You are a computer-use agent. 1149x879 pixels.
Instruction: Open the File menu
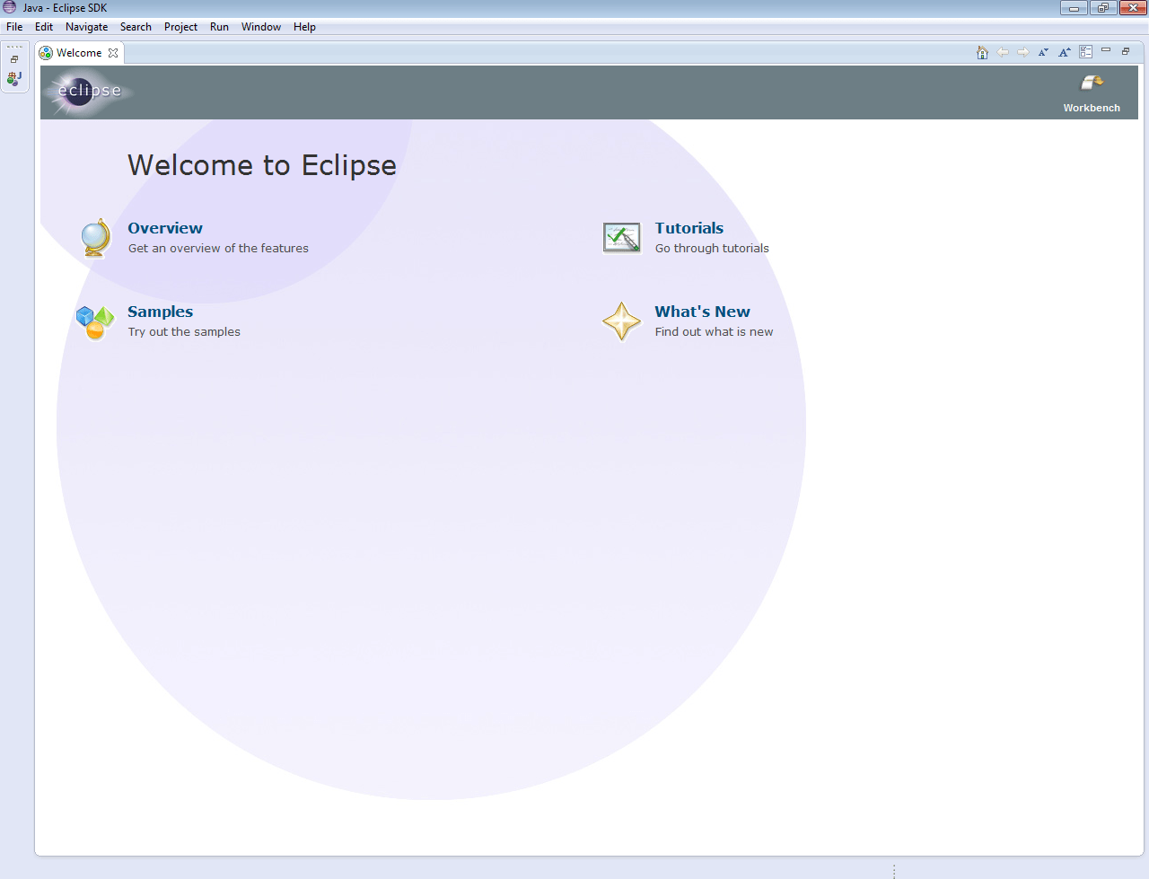tap(14, 27)
